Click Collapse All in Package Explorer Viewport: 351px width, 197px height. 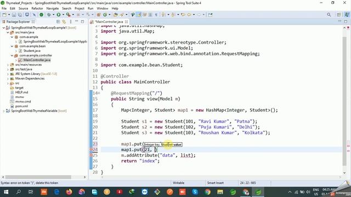coord(58,22)
